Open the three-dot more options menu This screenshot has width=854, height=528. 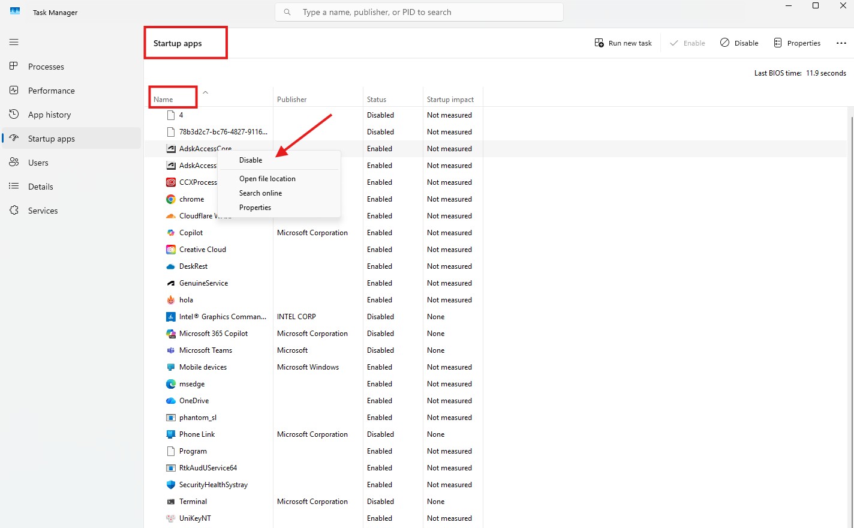pyautogui.click(x=841, y=43)
